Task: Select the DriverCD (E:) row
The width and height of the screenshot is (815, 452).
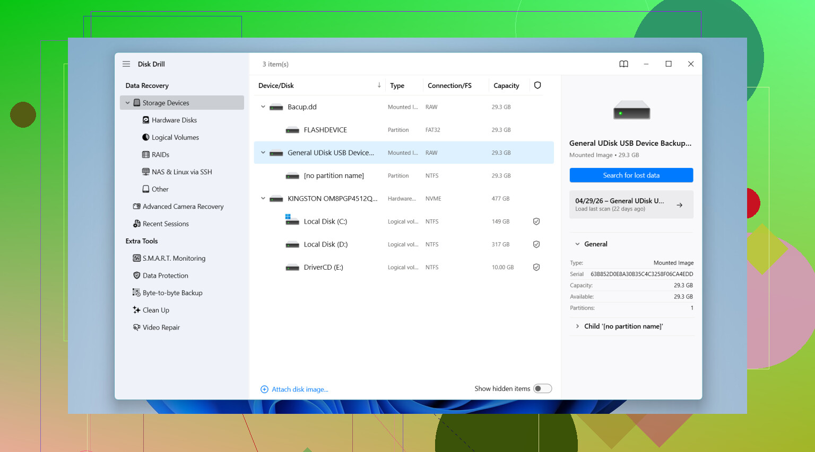Action: pos(404,268)
